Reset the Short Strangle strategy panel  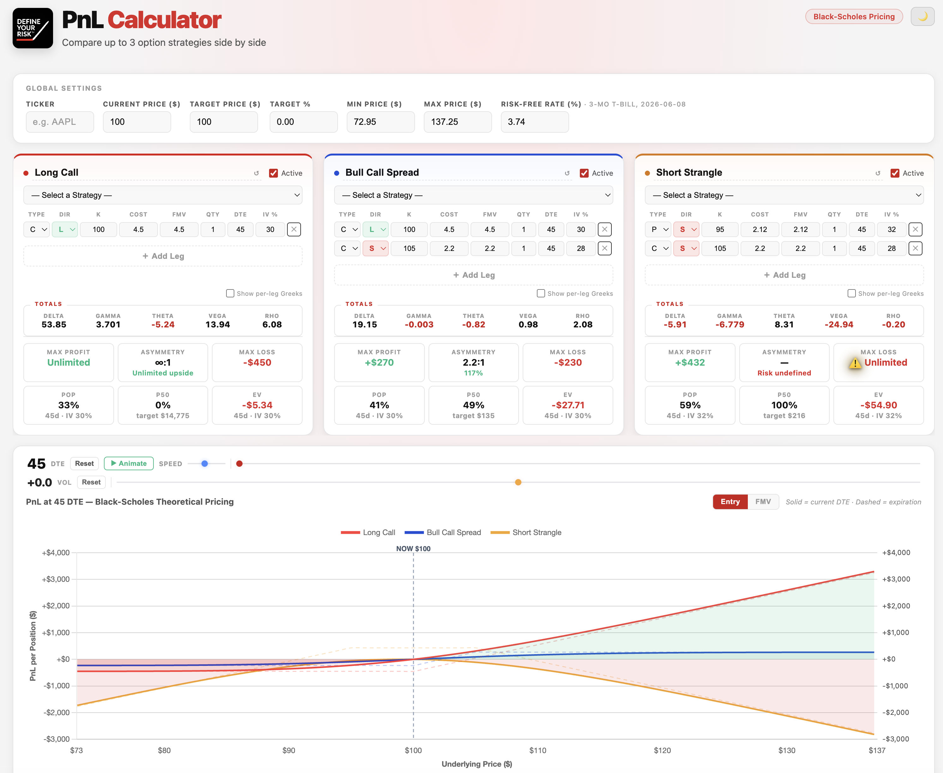pyautogui.click(x=878, y=173)
